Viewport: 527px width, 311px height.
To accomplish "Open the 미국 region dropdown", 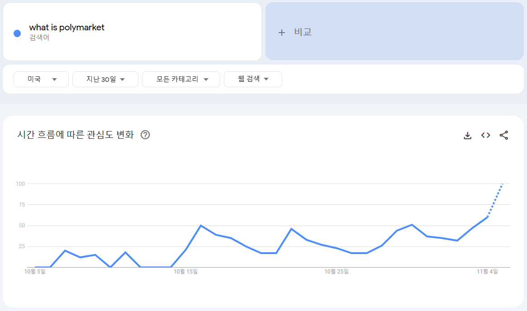I will pos(41,79).
